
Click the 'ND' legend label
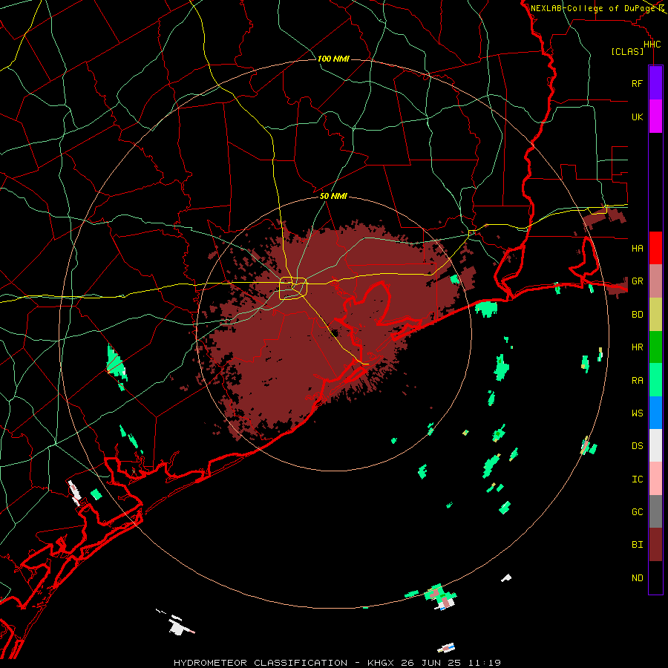coord(637,578)
